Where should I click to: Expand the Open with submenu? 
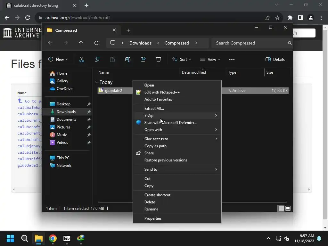[177, 130]
